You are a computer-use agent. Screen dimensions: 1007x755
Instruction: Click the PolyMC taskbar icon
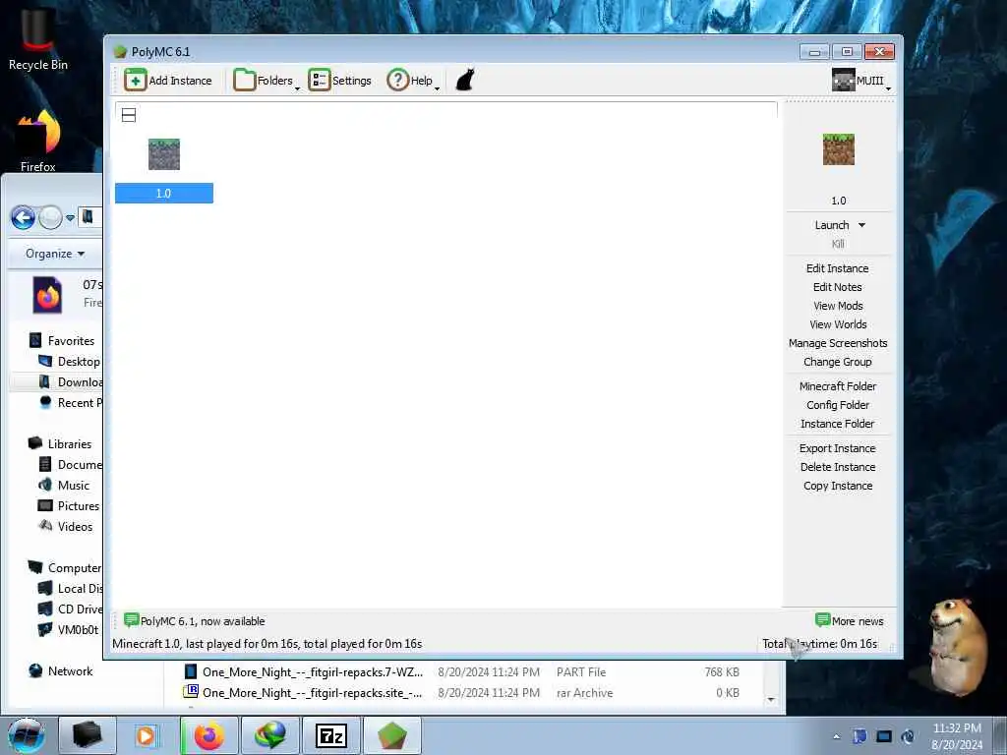392,736
